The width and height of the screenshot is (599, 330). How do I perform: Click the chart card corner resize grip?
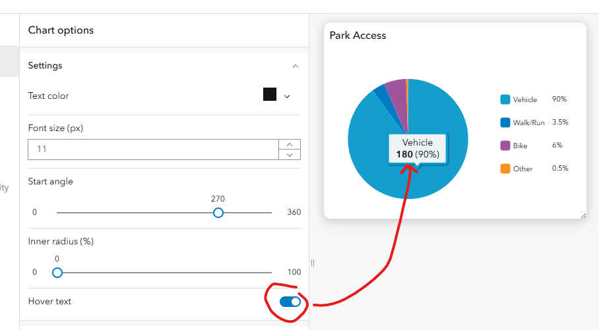583,215
